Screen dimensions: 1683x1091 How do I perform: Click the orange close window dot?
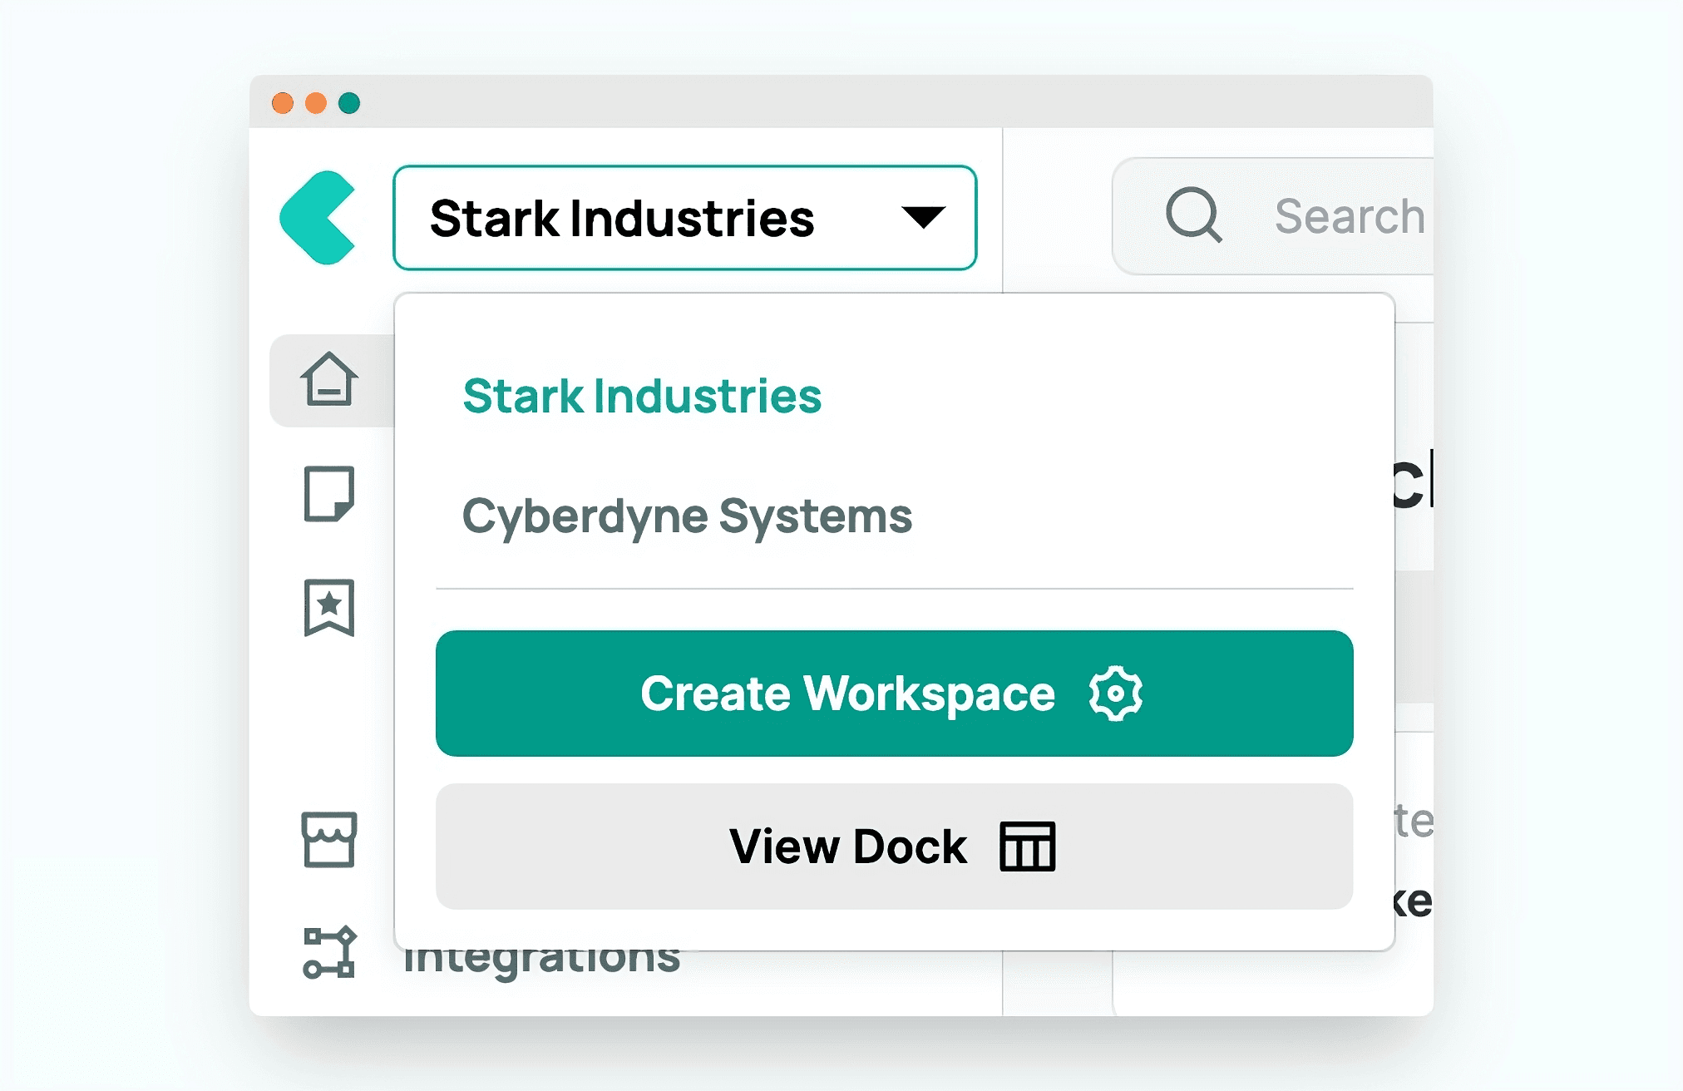283,103
